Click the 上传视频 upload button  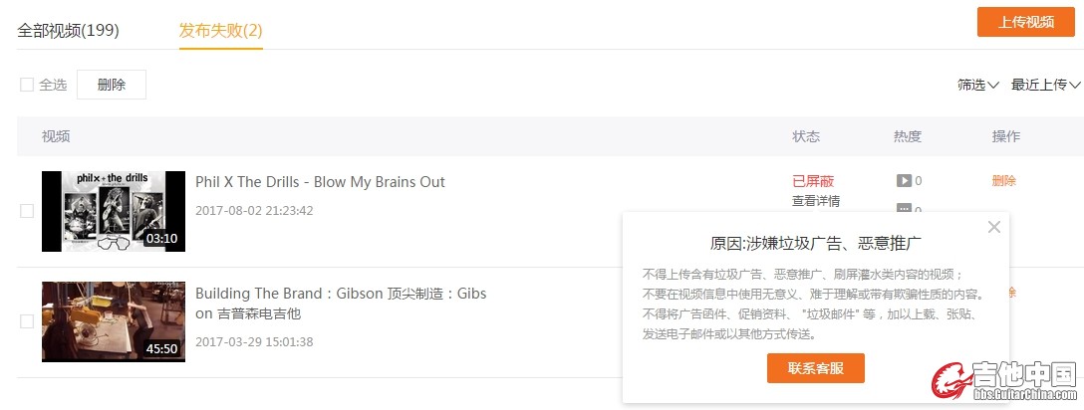[x=1026, y=22]
